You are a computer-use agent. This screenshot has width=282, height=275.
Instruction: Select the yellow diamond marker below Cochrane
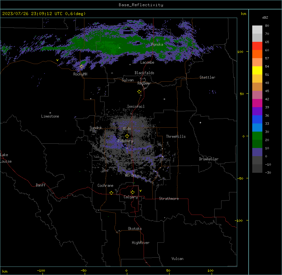pyautogui.click(x=111, y=193)
